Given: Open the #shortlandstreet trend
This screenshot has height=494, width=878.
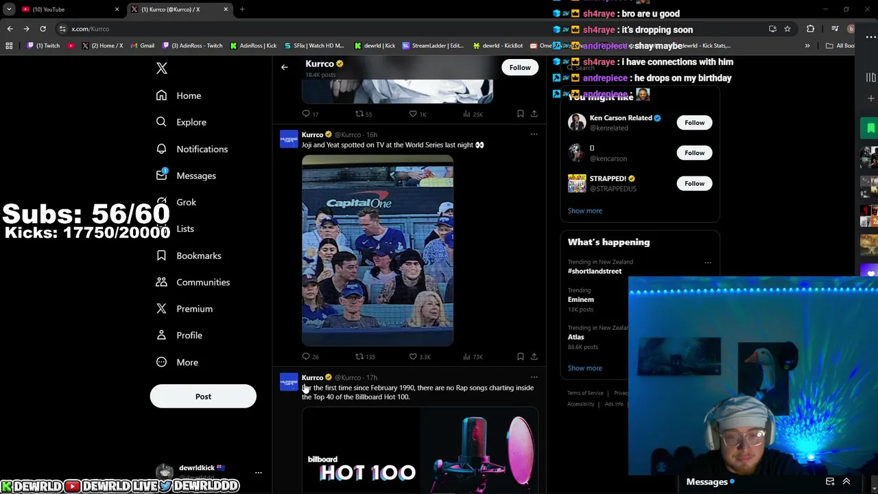Looking at the screenshot, I should click(x=595, y=271).
